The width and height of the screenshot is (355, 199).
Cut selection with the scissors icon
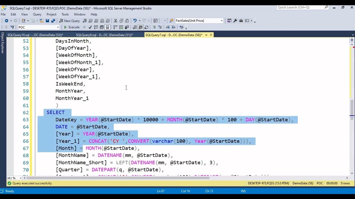click(x=115, y=21)
